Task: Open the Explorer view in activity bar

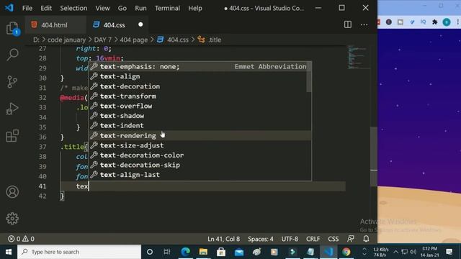Action: point(12,29)
